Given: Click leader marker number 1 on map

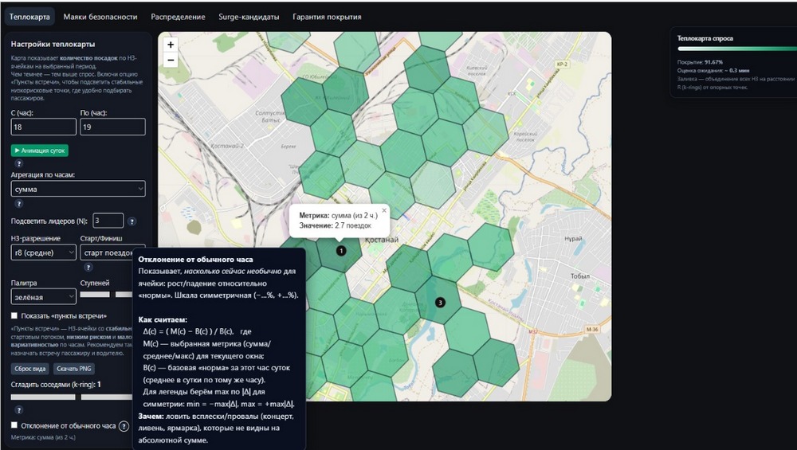Looking at the screenshot, I should point(341,251).
